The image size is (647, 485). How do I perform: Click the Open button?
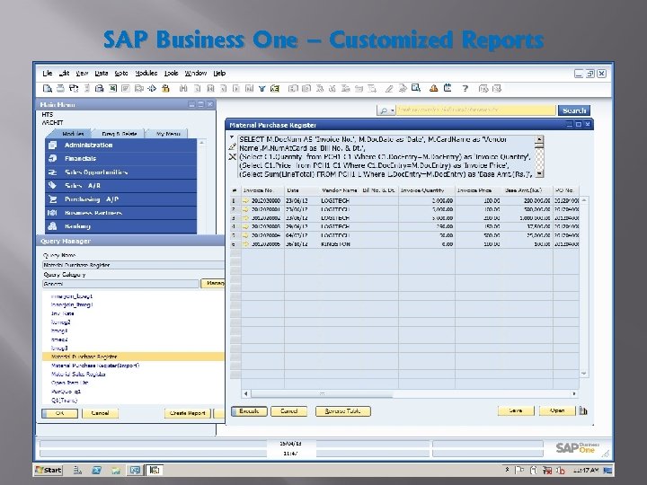coord(557,410)
